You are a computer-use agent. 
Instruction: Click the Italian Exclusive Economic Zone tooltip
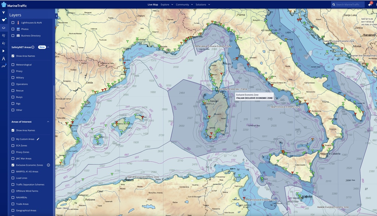coord(254,97)
